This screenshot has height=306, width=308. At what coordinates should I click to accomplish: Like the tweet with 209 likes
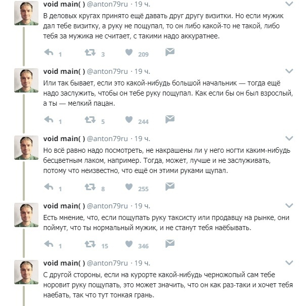point(129,53)
